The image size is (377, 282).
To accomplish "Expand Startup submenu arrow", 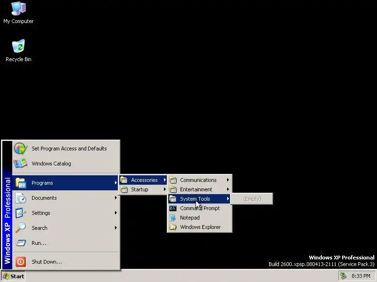I will 164,189.
